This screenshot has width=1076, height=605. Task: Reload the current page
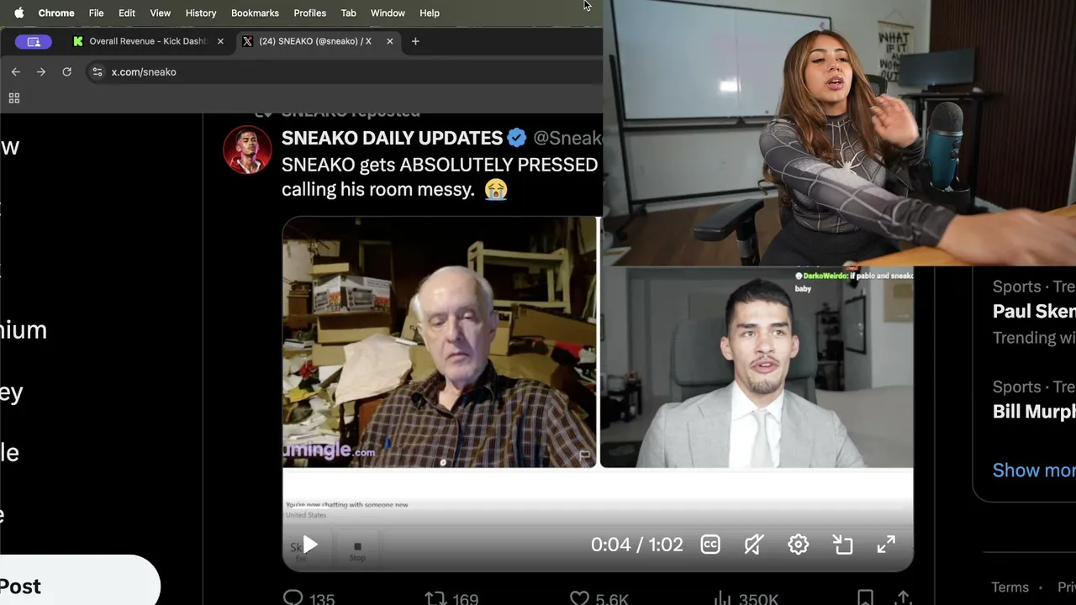point(67,72)
